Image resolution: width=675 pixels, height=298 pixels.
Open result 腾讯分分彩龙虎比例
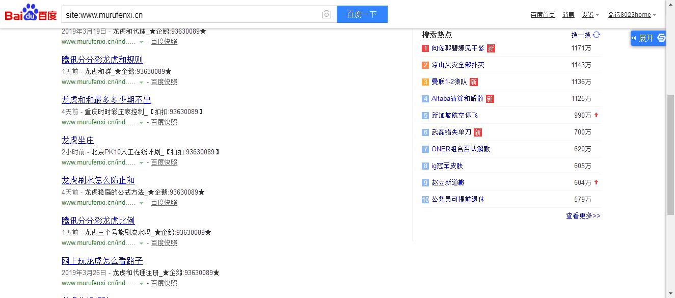98,221
